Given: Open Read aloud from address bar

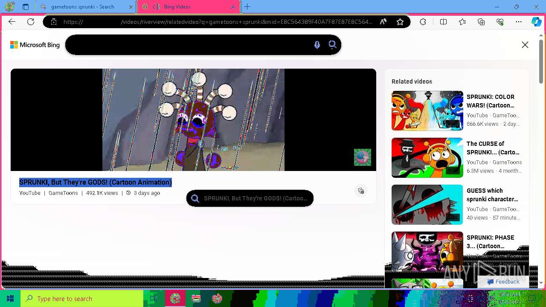Looking at the screenshot, I should 383,22.
